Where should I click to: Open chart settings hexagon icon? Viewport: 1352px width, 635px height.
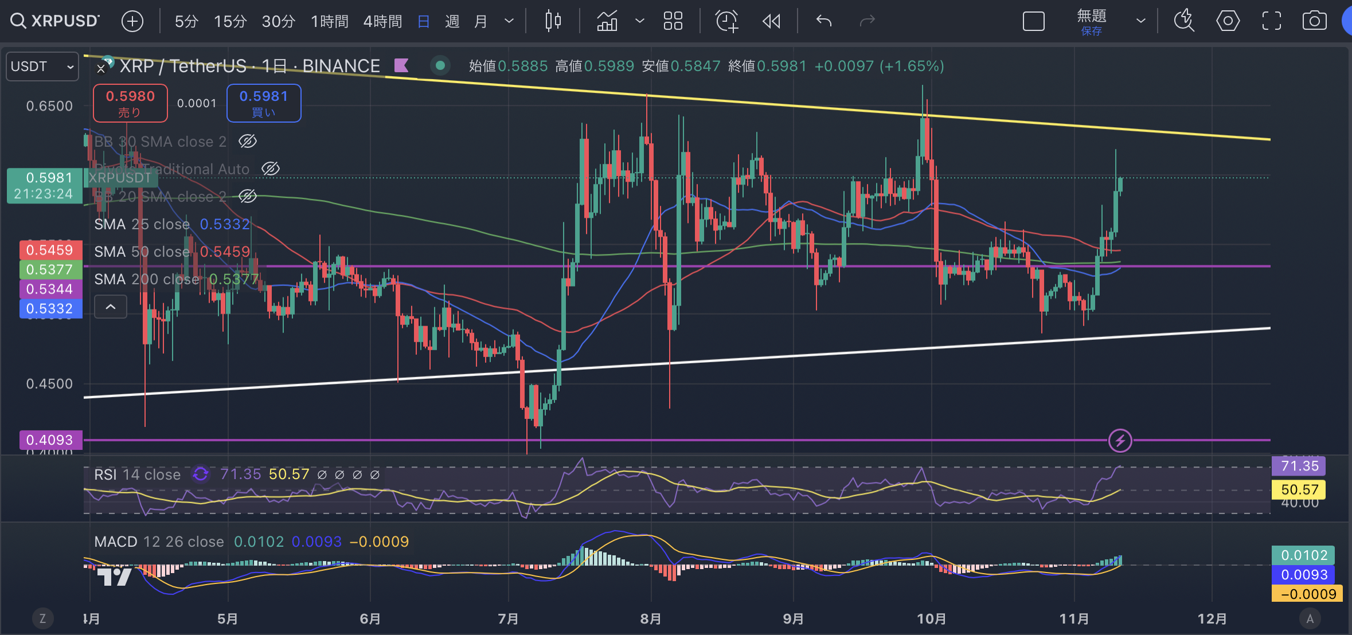pyautogui.click(x=1228, y=21)
